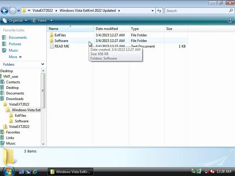
Task: Click the 12:28 AM taskbar clock
Action: click(x=224, y=171)
